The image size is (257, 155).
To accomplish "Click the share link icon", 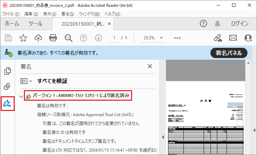I will [x=218, y=38].
